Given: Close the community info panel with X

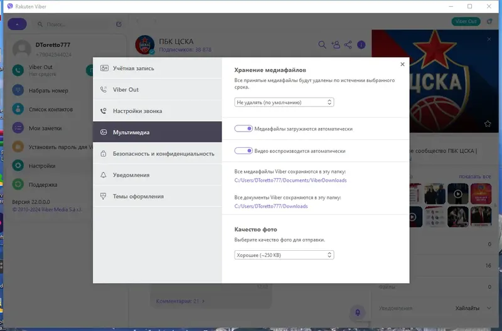Looking at the screenshot, I should 489,39.
